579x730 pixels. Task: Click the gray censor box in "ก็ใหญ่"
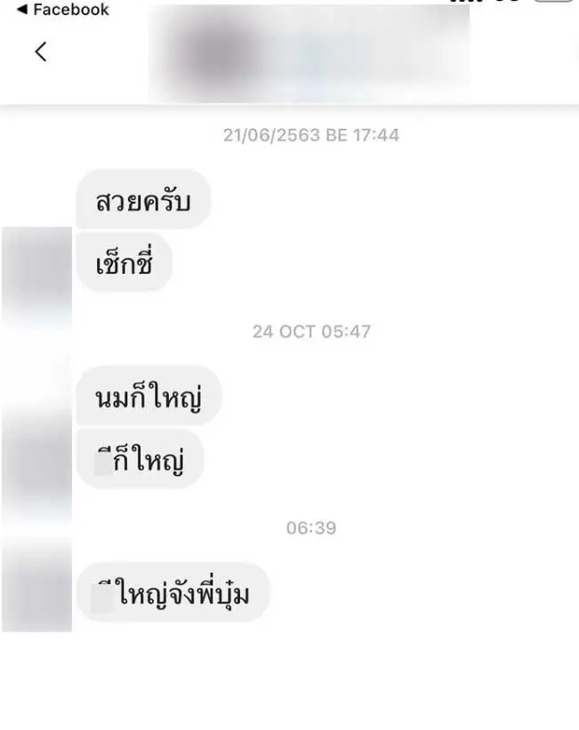(103, 462)
